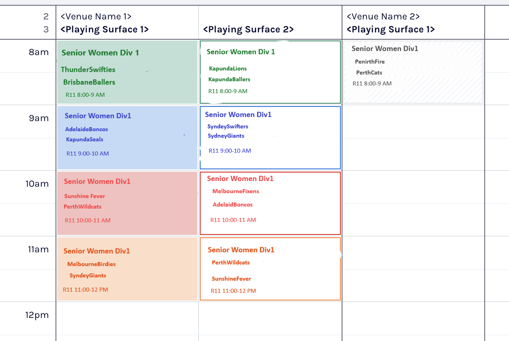Viewport: 509px width, 341px height.
Task: Select MelbourneFixens vs AdelaidBoncos match
Action: (270, 203)
